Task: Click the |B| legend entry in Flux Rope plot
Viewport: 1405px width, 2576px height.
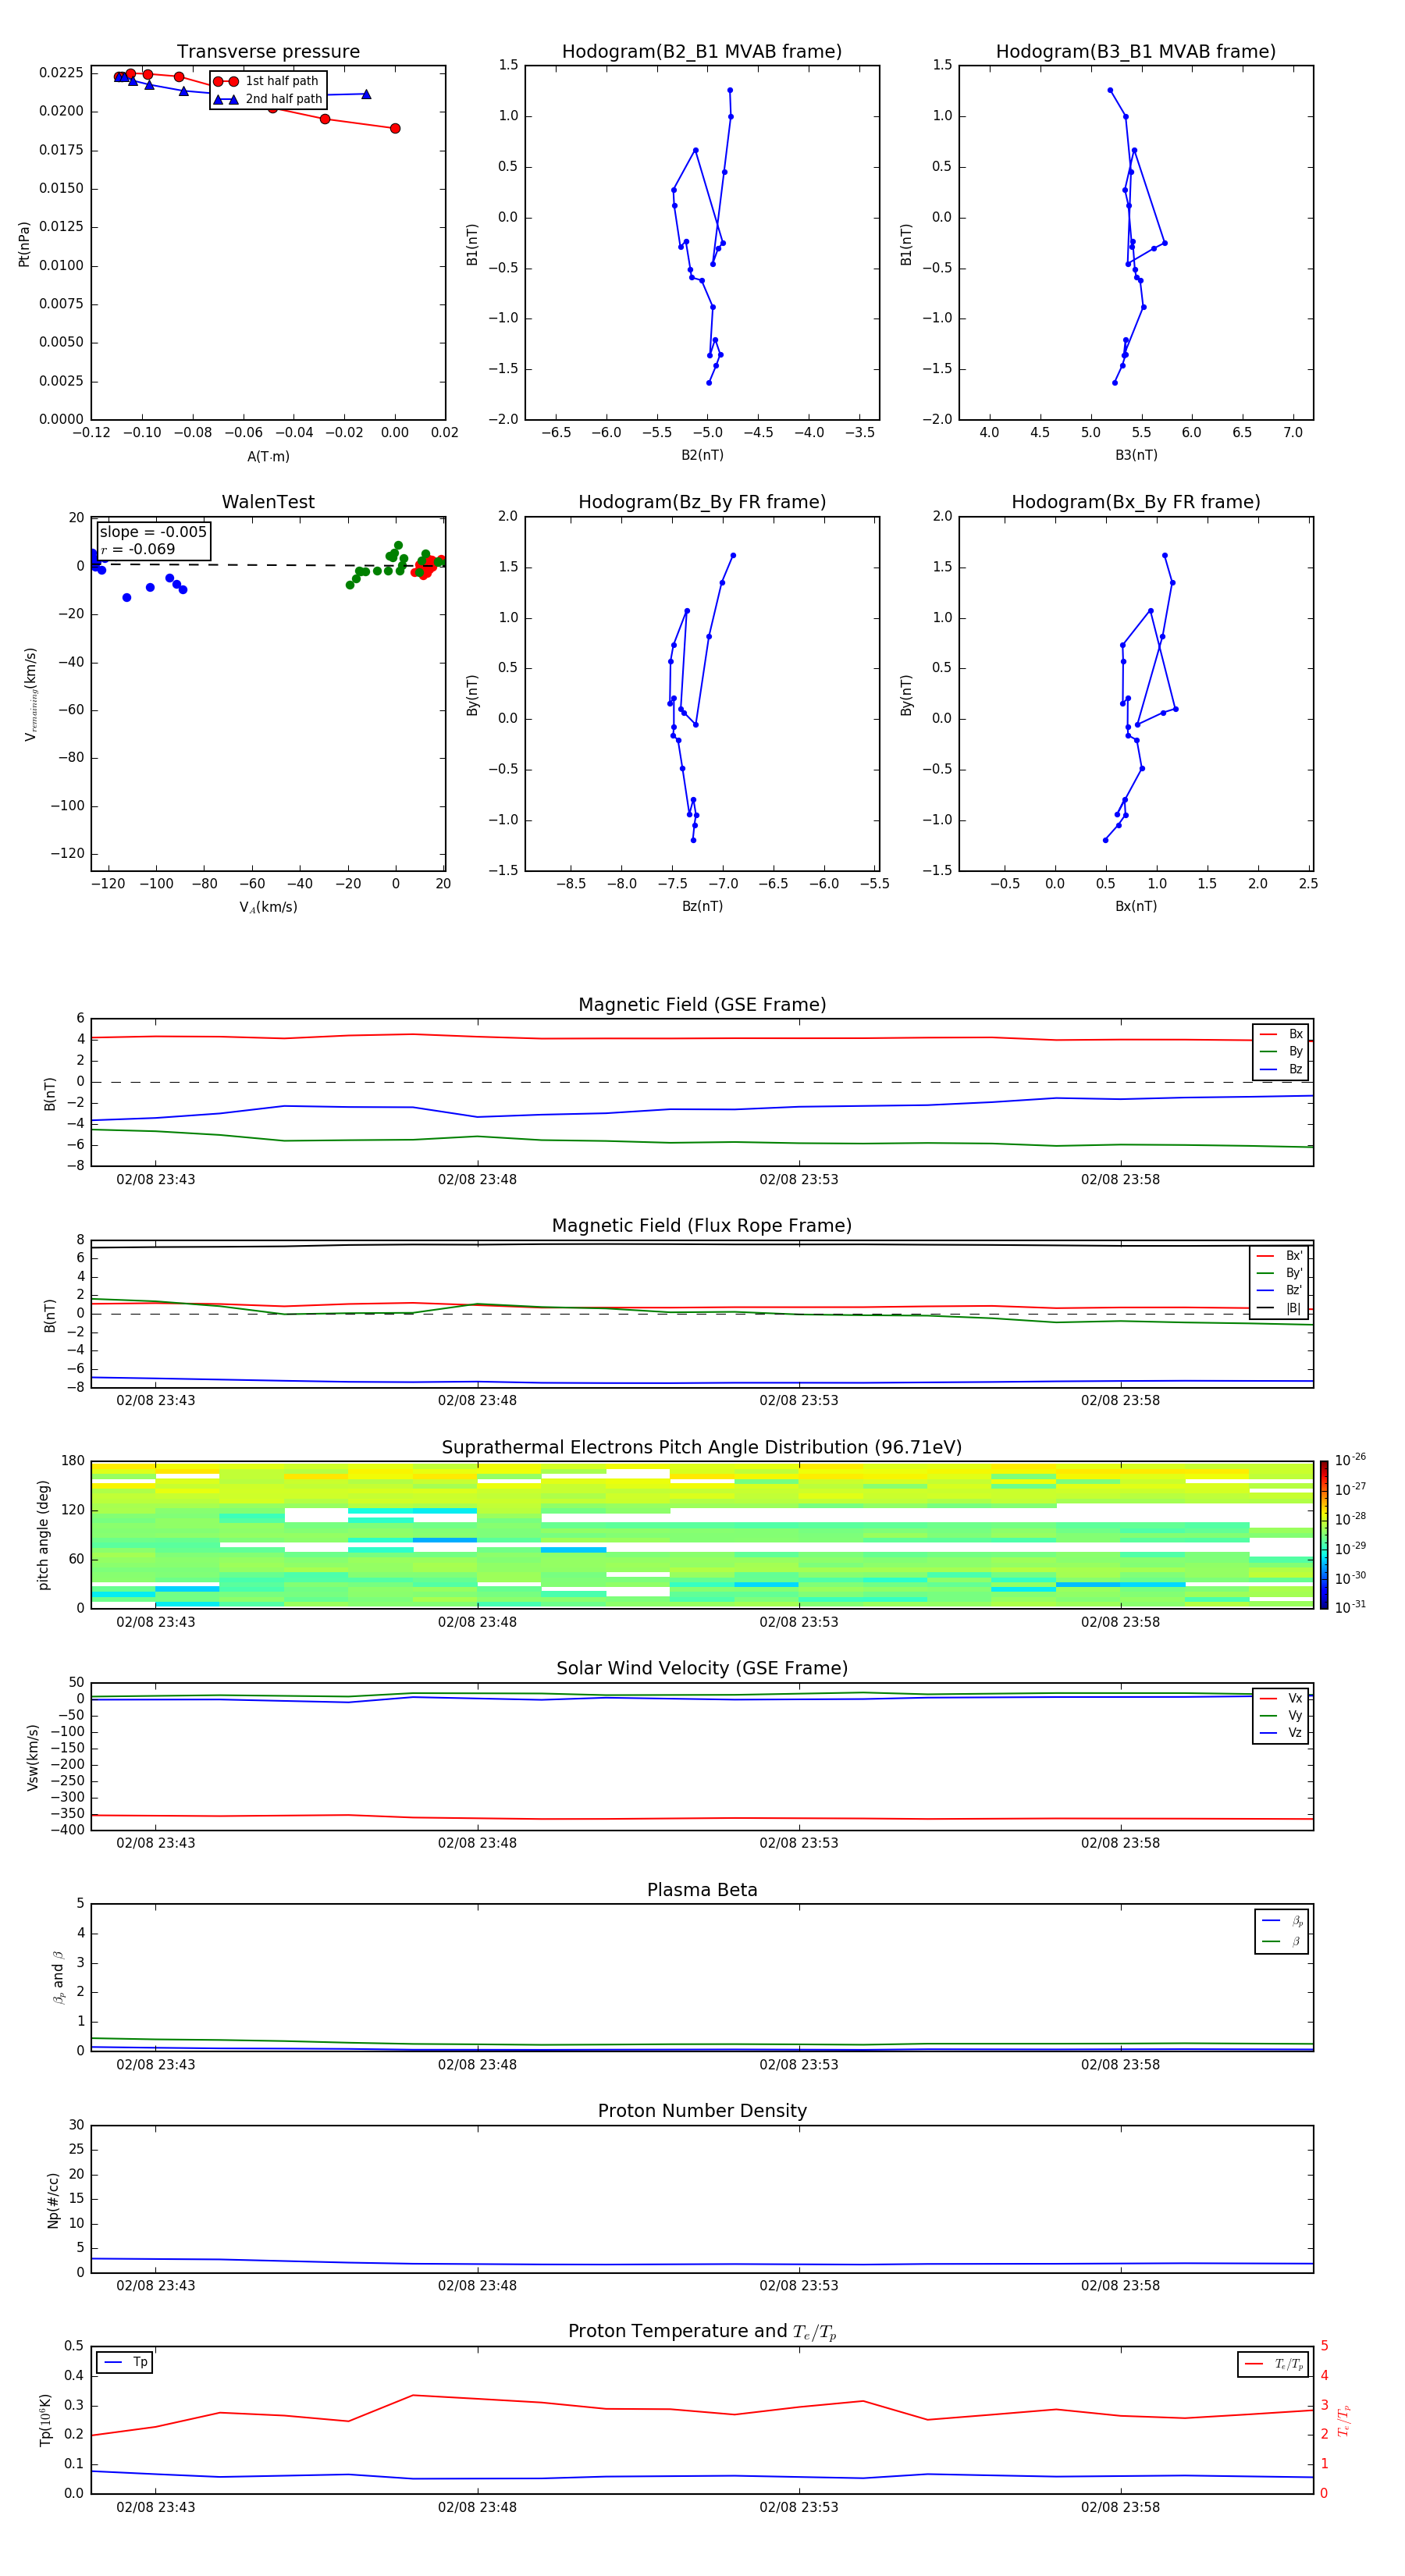Action: (1280, 1308)
